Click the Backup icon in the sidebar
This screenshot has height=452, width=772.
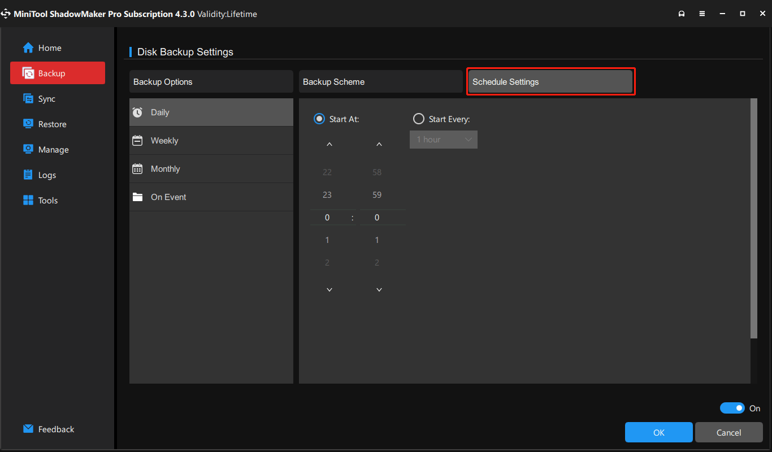[28, 73]
